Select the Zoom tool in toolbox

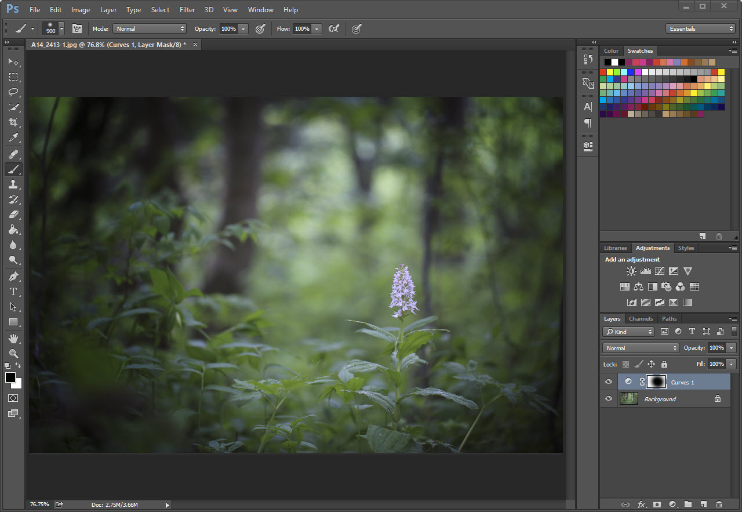click(13, 354)
